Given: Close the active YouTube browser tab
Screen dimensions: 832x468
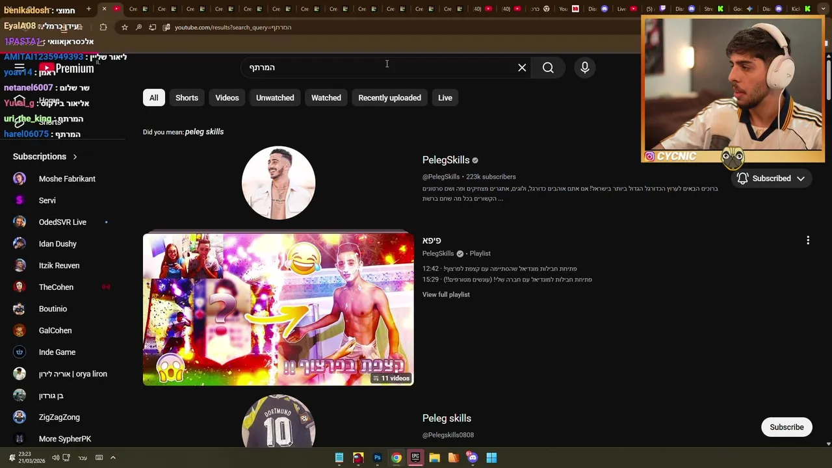Looking at the screenshot, I should tap(104, 9).
